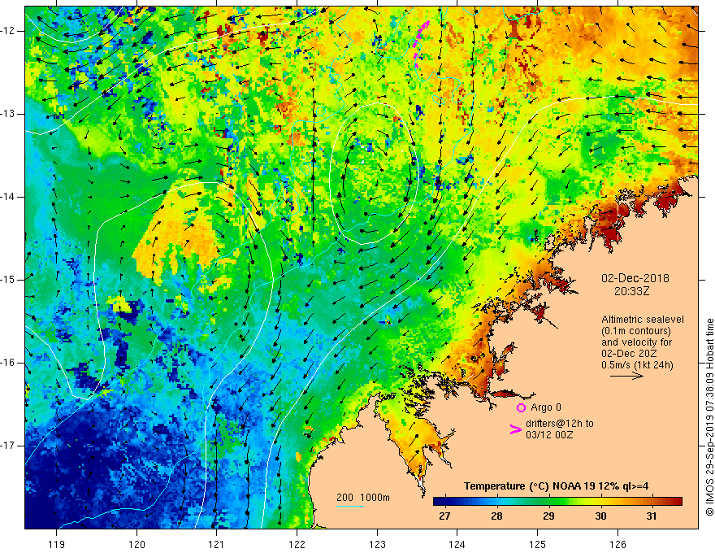
Task: Click the longitude label 122
Action: pyautogui.click(x=297, y=544)
